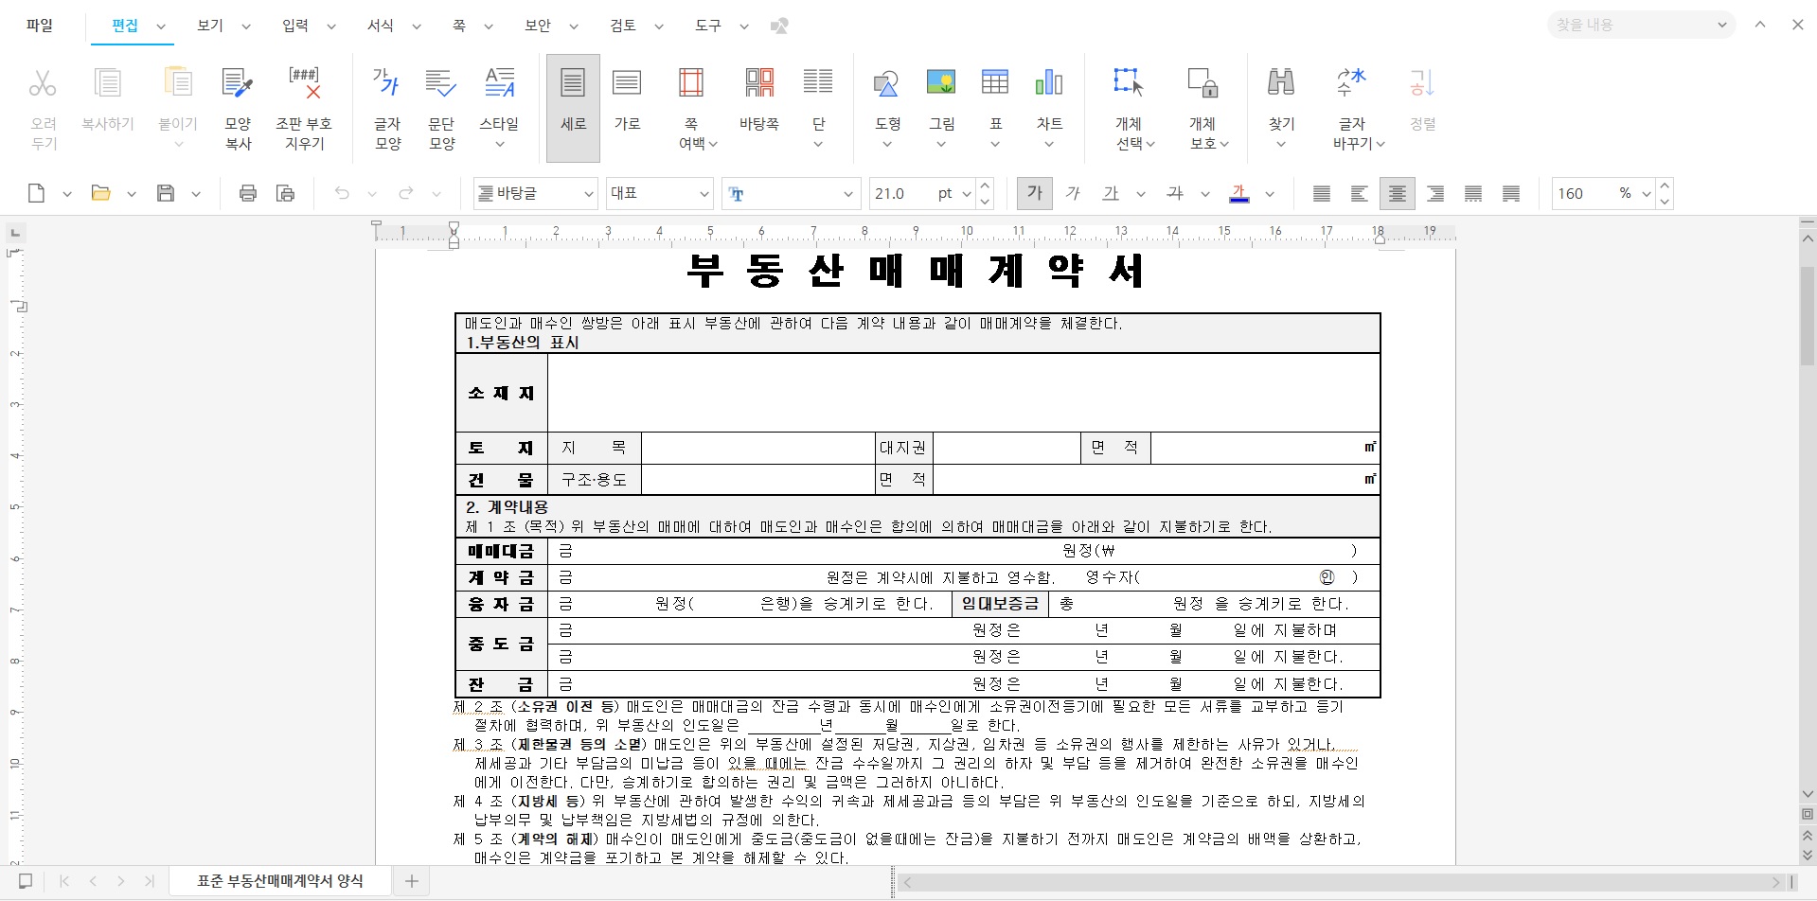
Task: Open 찾기 find binoculars icon
Action: click(x=1281, y=83)
